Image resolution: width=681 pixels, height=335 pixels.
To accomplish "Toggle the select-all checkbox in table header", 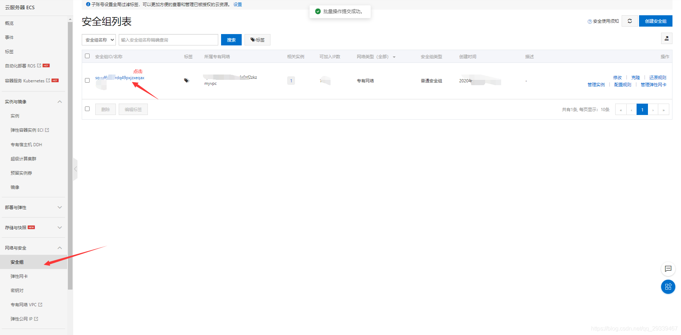I will pos(87,56).
